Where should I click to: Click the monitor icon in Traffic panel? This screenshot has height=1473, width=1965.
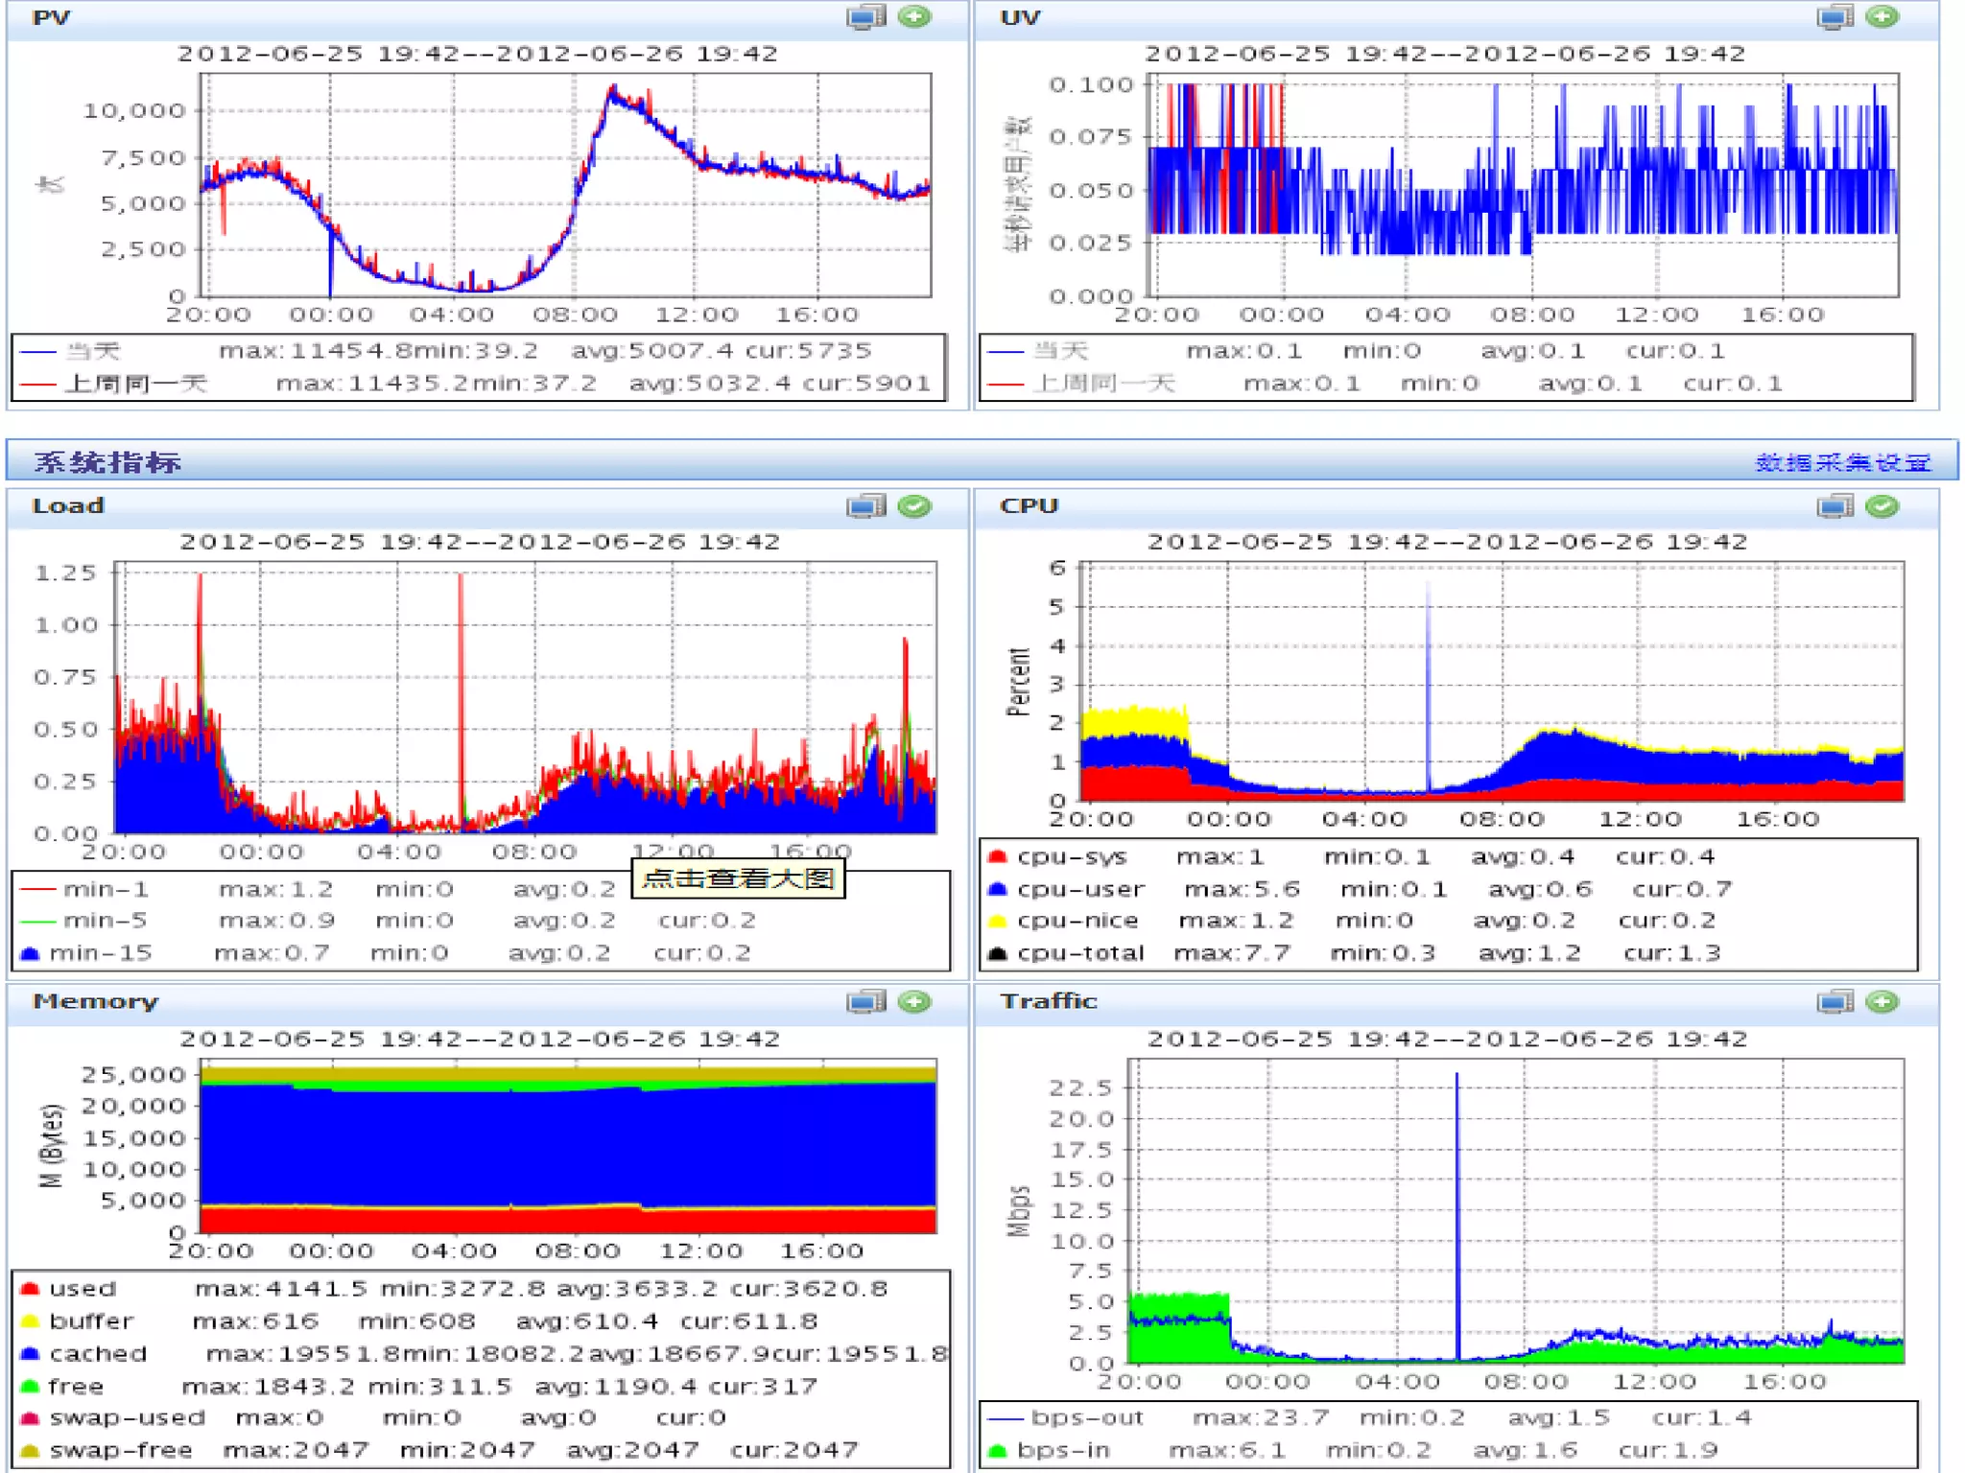[1835, 1002]
